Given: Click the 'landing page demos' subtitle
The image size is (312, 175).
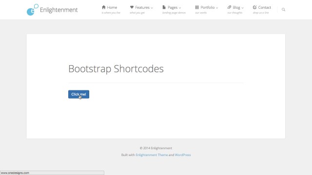Looking at the screenshot, I should tap(174, 13).
